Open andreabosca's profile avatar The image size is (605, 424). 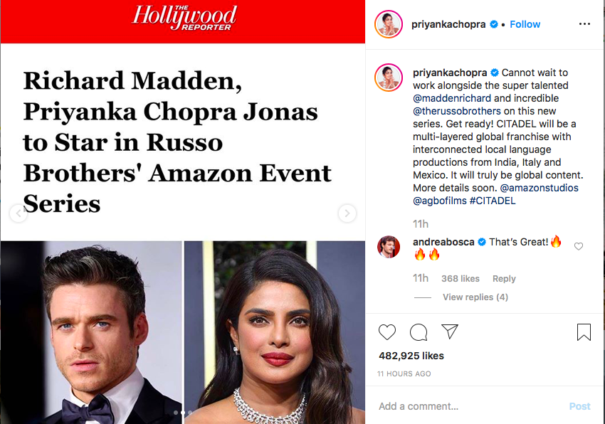coord(389,247)
